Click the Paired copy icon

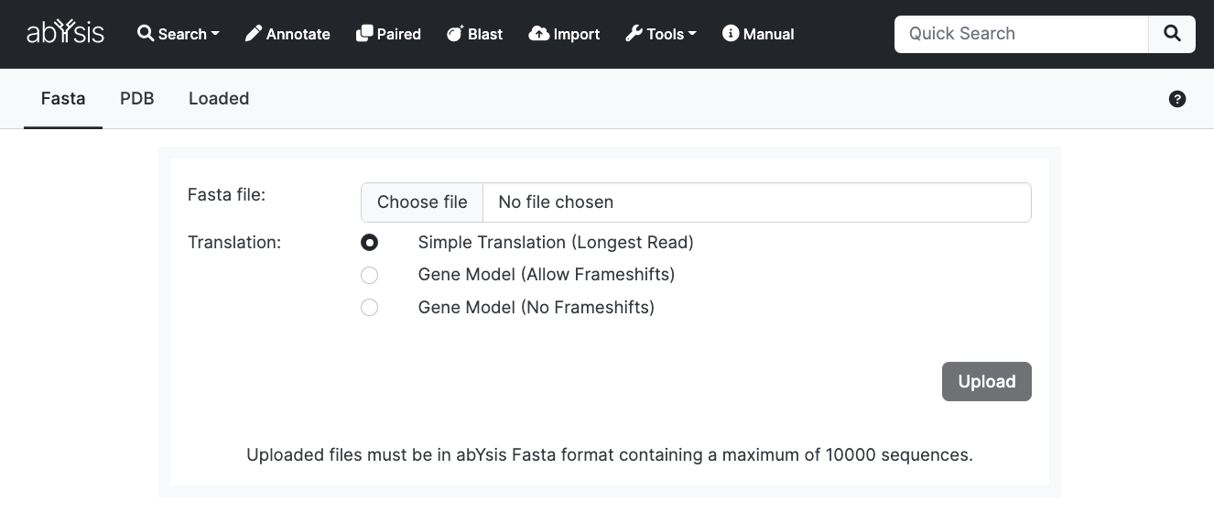tap(364, 34)
